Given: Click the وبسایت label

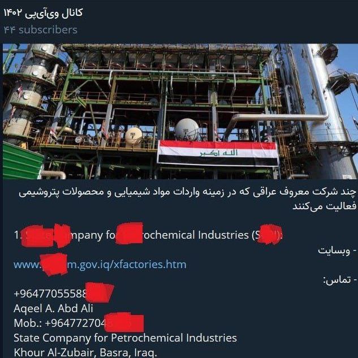Looking at the screenshot, I should [x=337, y=251].
